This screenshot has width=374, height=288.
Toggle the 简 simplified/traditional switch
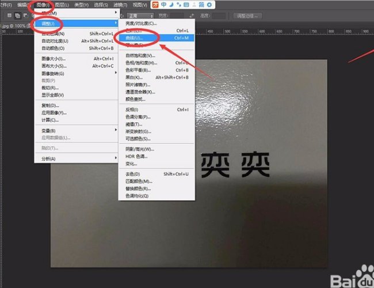pyautogui.click(x=201, y=5)
